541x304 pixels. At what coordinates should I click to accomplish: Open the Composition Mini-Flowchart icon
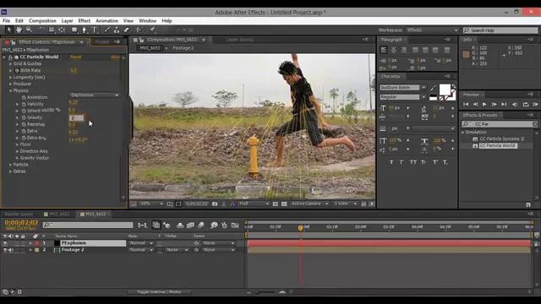142,225
